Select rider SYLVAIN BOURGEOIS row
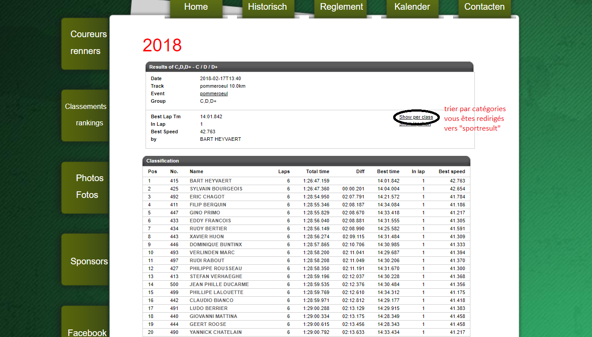The image size is (592, 337). [306, 189]
